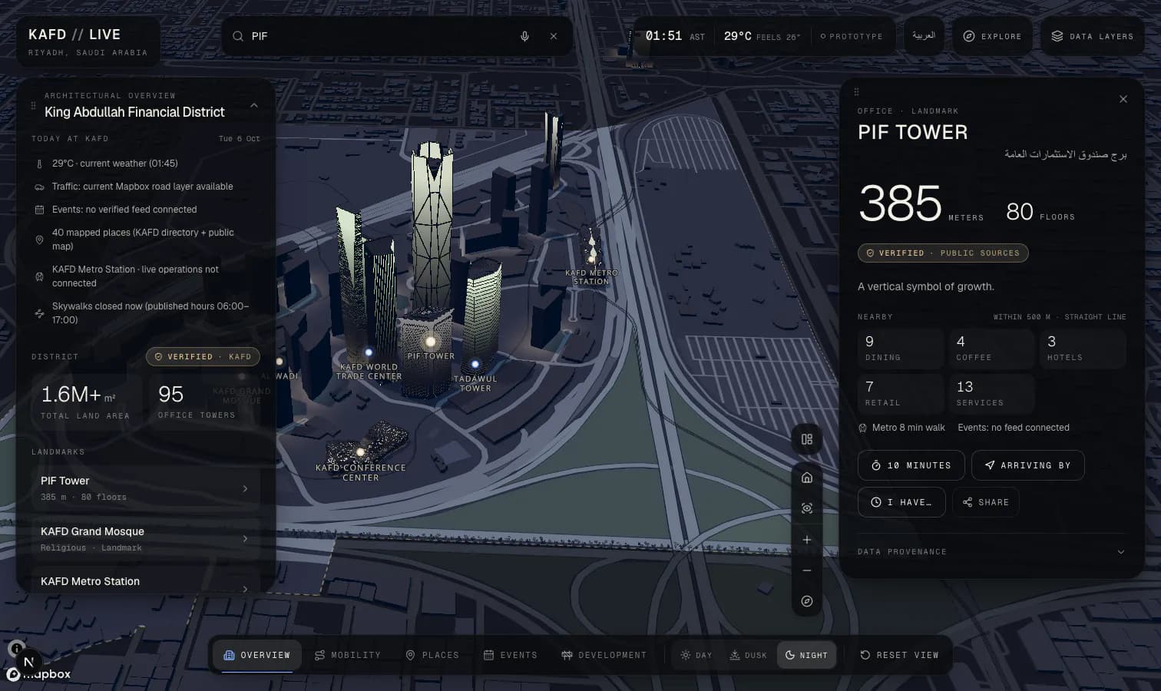Click the Arriving By button
Screen dimensions: 1161x691
click(1027, 465)
